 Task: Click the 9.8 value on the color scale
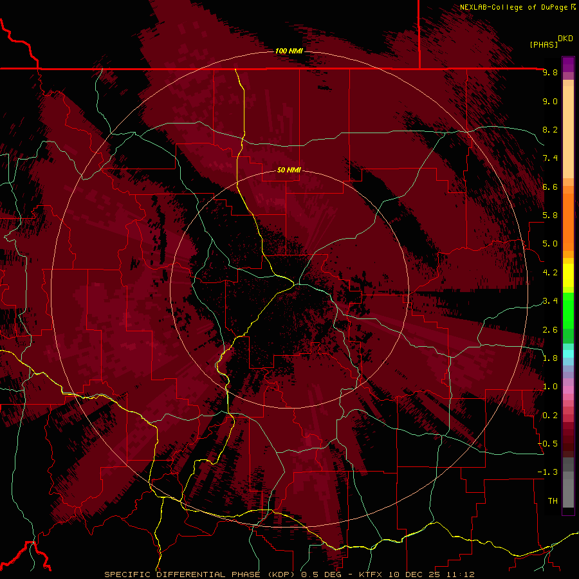[x=550, y=72]
